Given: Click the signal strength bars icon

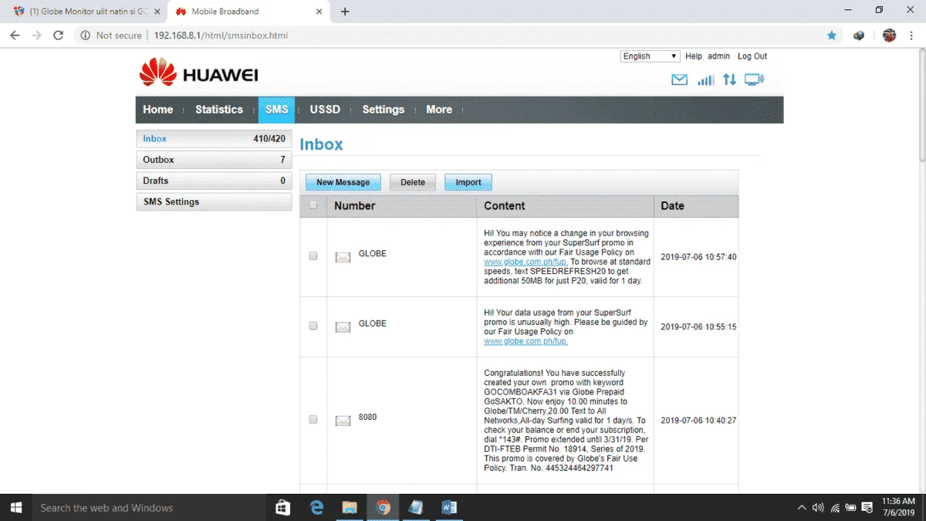Looking at the screenshot, I should 705,80.
